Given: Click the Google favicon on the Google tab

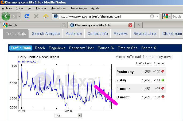Looking at the screenshot, I should click(x=5, y=25).
